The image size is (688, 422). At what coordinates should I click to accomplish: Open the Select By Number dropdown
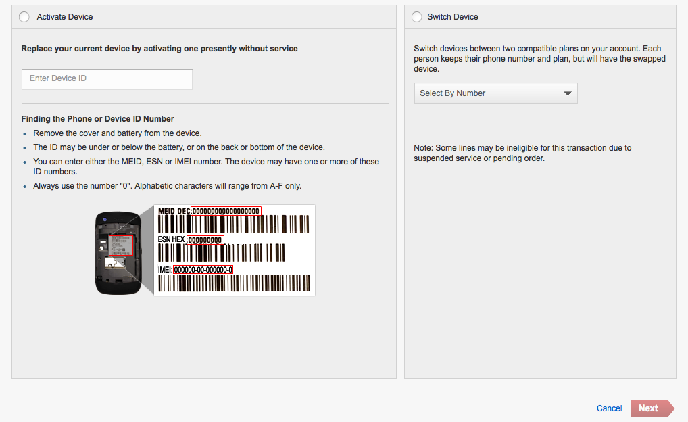tap(496, 93)
